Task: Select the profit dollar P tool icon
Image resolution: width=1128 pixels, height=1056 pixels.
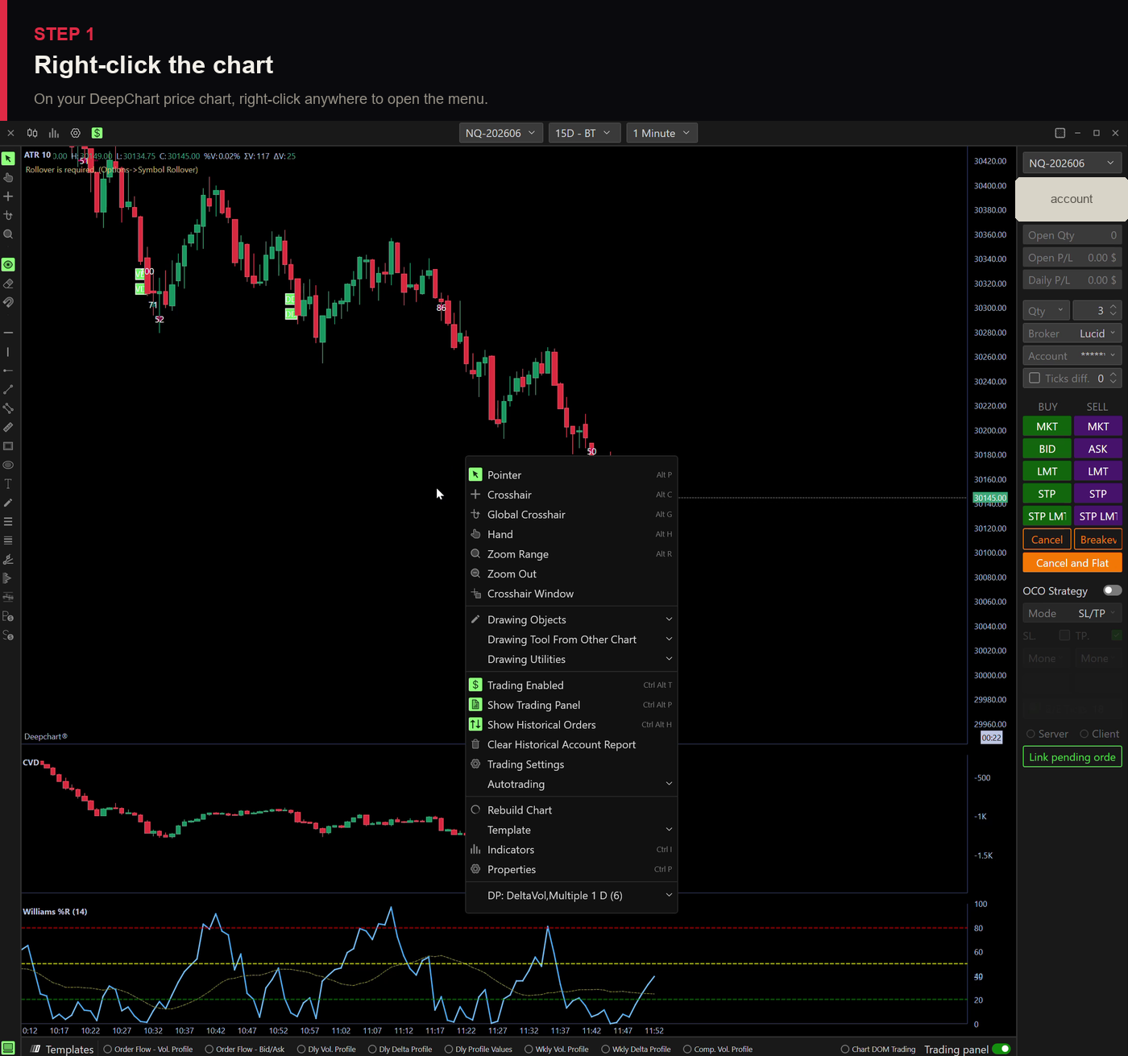Action: pos(8,616)
